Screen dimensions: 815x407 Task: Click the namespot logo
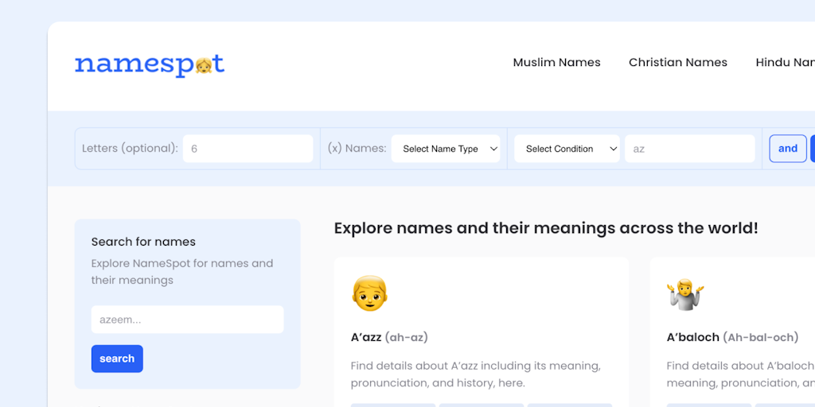[150, 64]
